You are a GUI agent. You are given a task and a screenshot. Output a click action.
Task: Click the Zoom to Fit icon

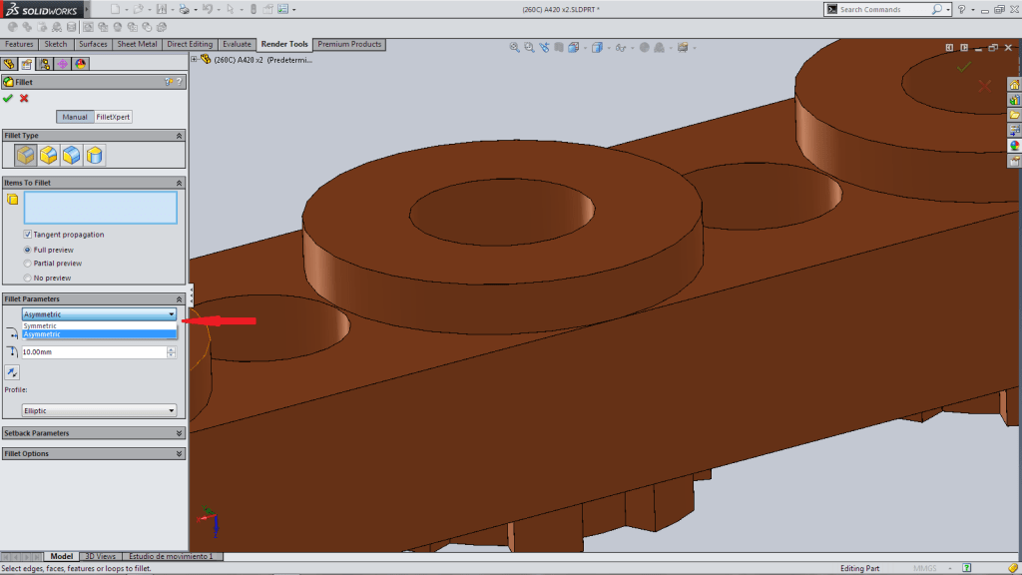click(x=515, y=47)
